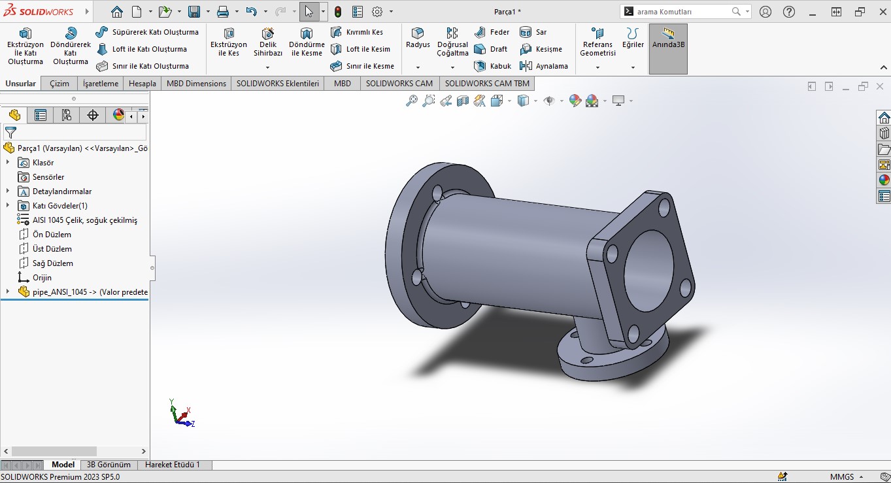891x483 pixels.
Task: Open the PropertyManager panel tab icon
Action: point(41,115)
